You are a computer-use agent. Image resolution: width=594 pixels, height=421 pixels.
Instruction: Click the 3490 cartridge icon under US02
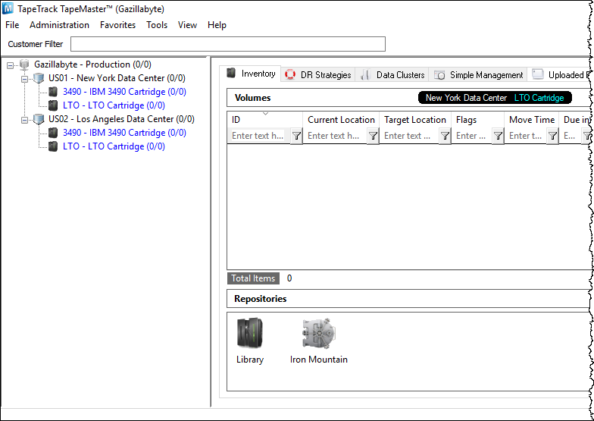pyautogui.click(x=53, y=133)
